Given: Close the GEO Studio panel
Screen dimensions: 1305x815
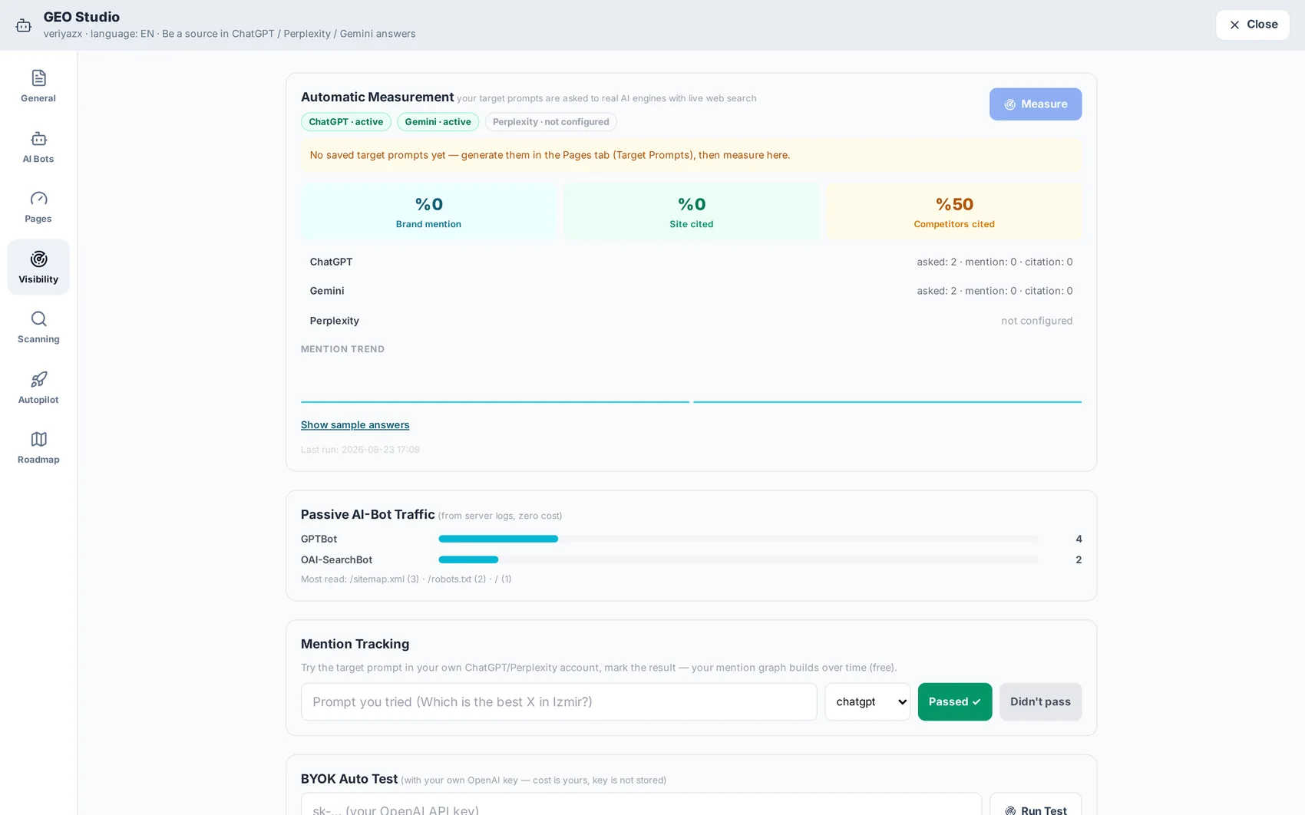Looking at the screenshot, I should pyautogui.click(x=1252, y=25).
